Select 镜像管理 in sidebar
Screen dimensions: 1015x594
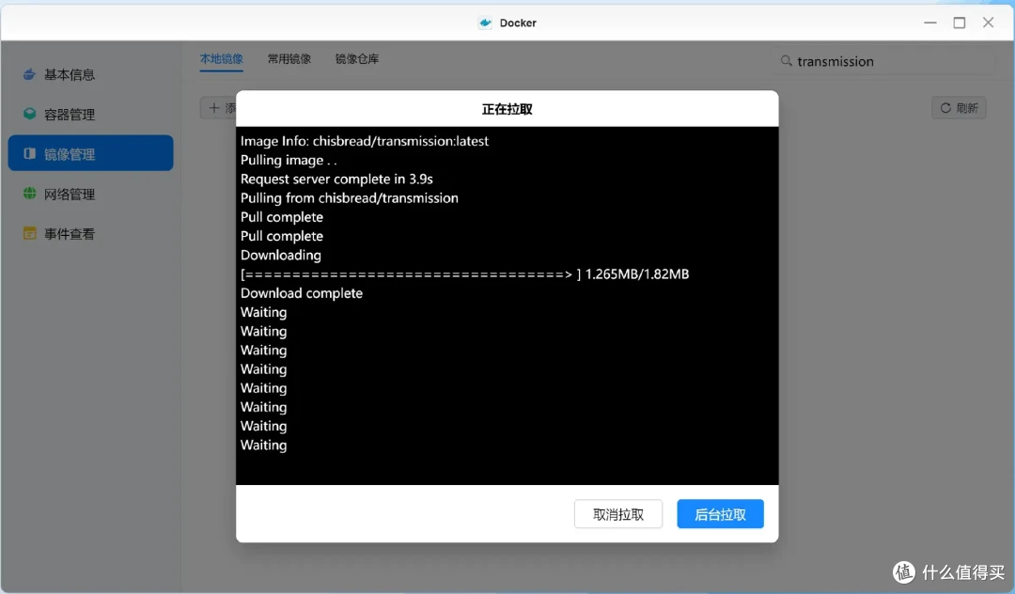90,153
